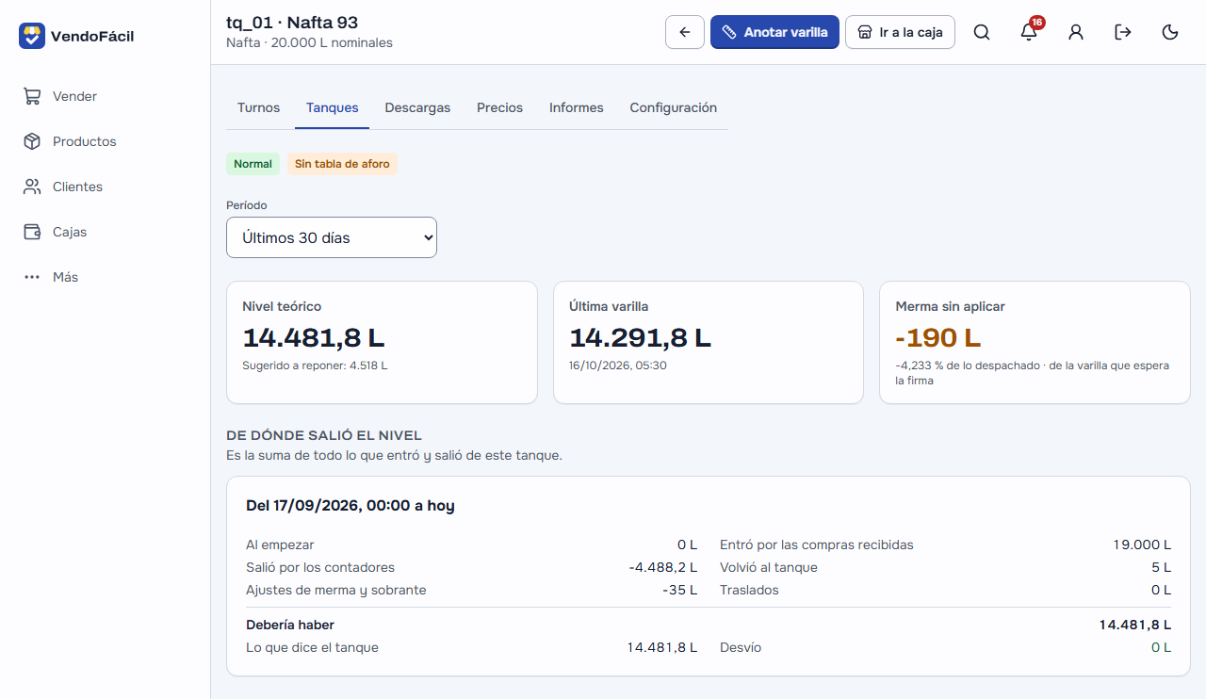Click the date 16/10/2026, 05:30
Screen dimensions: 1206x699
(617, 366)
